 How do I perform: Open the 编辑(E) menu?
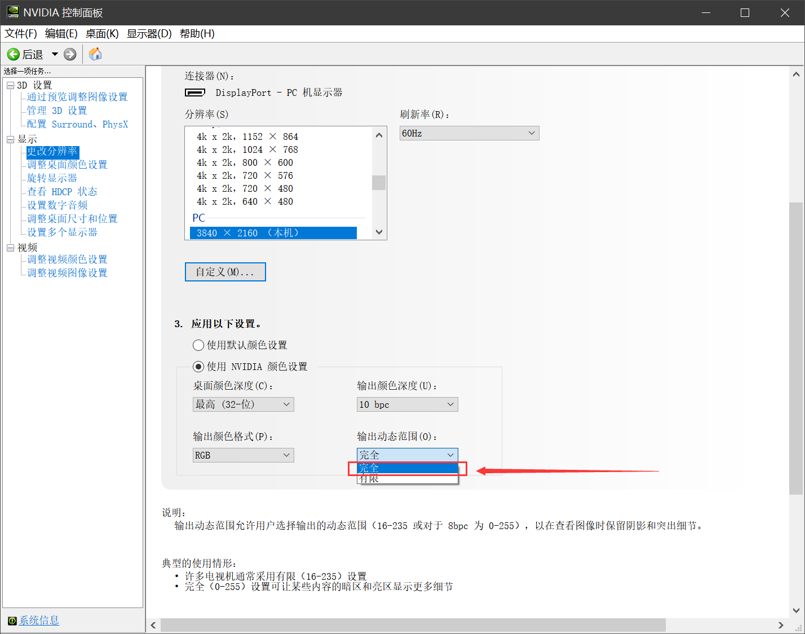tap(61, 34)
